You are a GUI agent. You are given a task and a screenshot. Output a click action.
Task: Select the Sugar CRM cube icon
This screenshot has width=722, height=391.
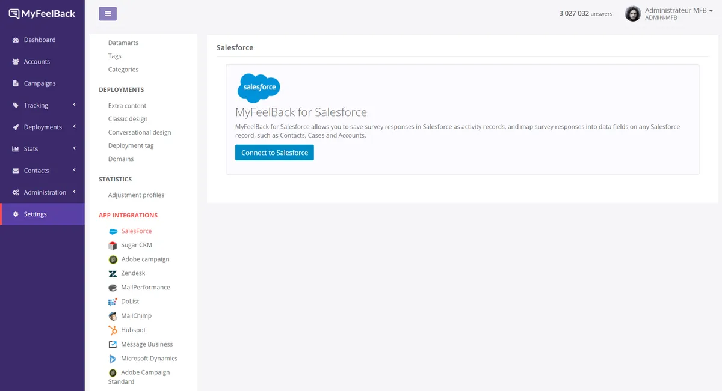click(x=113, y=245)
